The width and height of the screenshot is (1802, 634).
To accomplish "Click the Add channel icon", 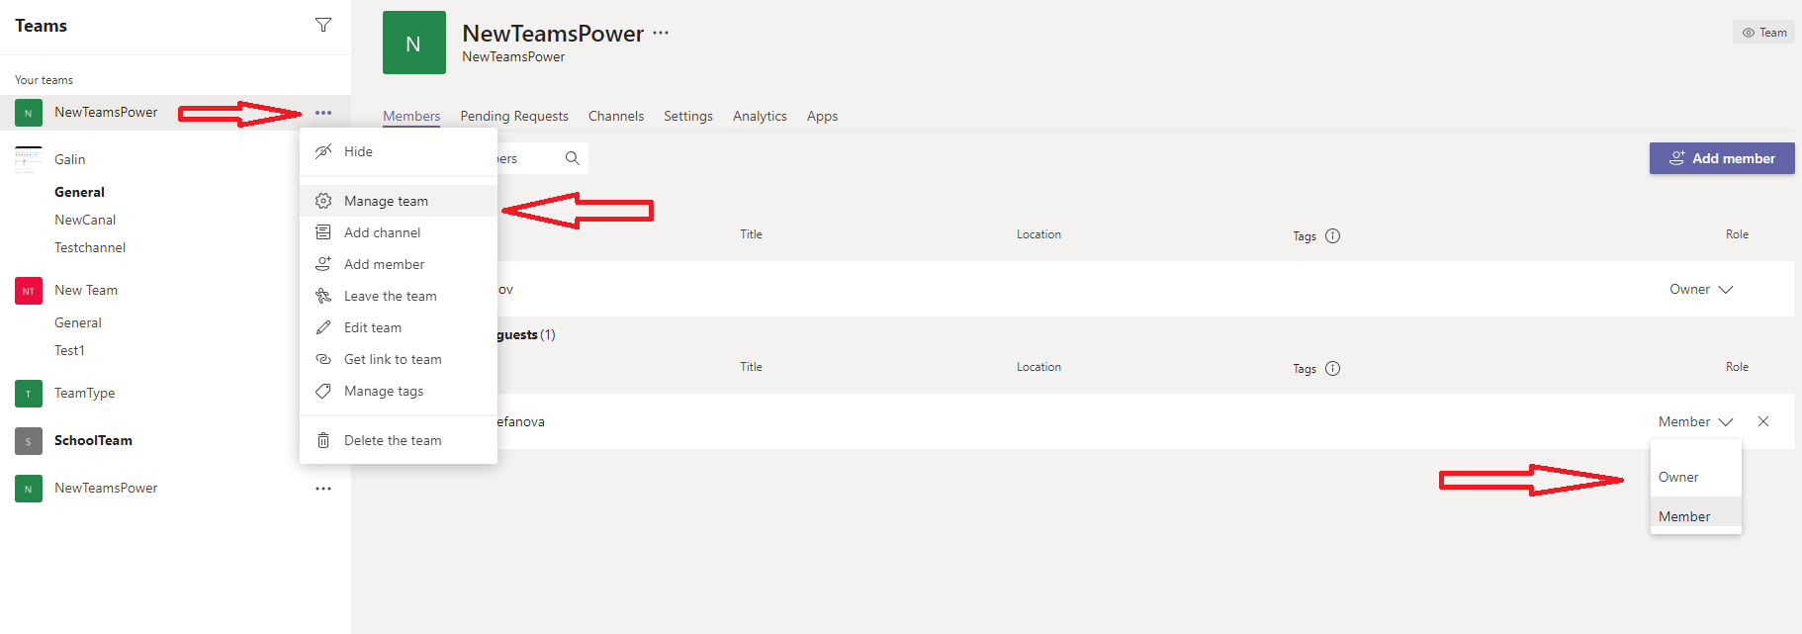I will coord(323,232).
